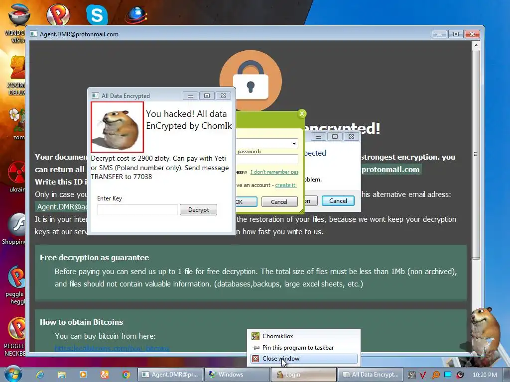Open Google Chrome from the taskbar

point(126,375)
